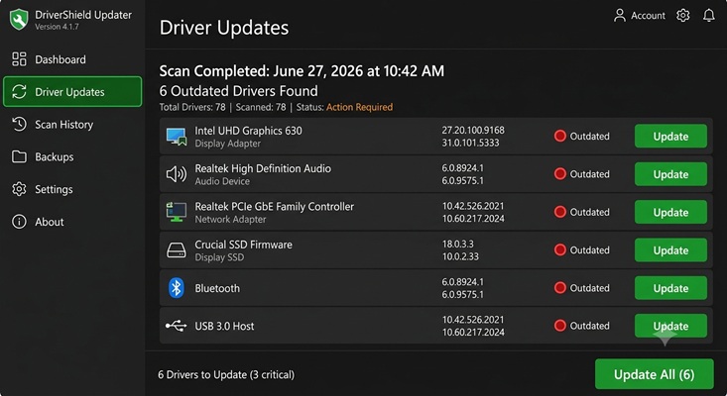Go to Scan History

tap(72, 124)
